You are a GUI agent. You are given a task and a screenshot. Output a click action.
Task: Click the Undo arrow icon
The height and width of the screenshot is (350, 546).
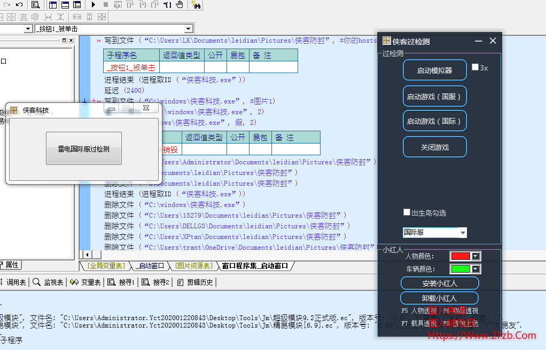coord(19,5)
